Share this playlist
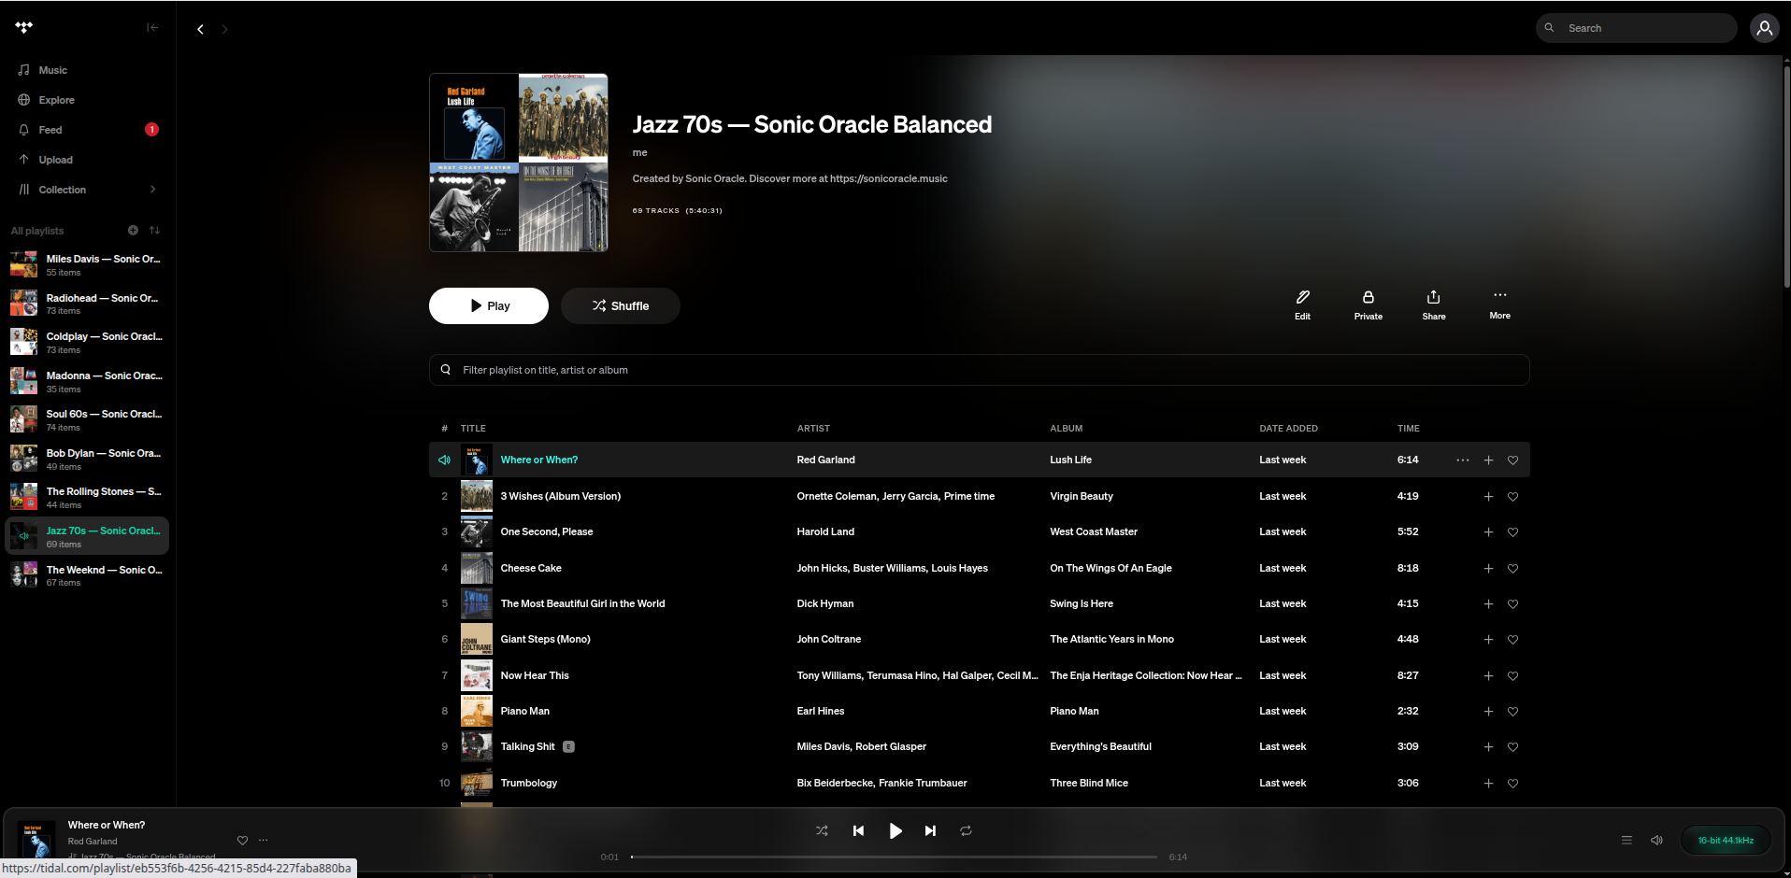Viewport: 1791px width, 878px height. [x=1434, y=304]
